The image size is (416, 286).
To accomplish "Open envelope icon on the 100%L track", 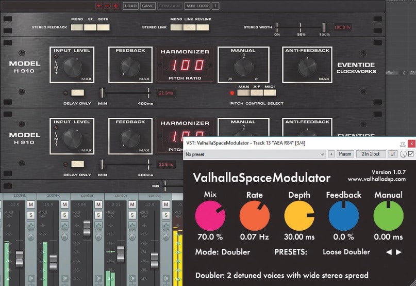I will [31, 225].
